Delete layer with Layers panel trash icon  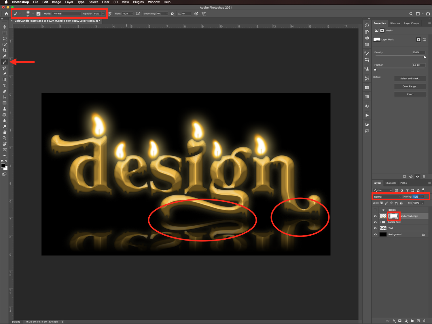[x=424, y=321]
